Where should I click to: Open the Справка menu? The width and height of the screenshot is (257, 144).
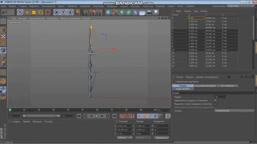pyautogui.click(x=190, y=6)
